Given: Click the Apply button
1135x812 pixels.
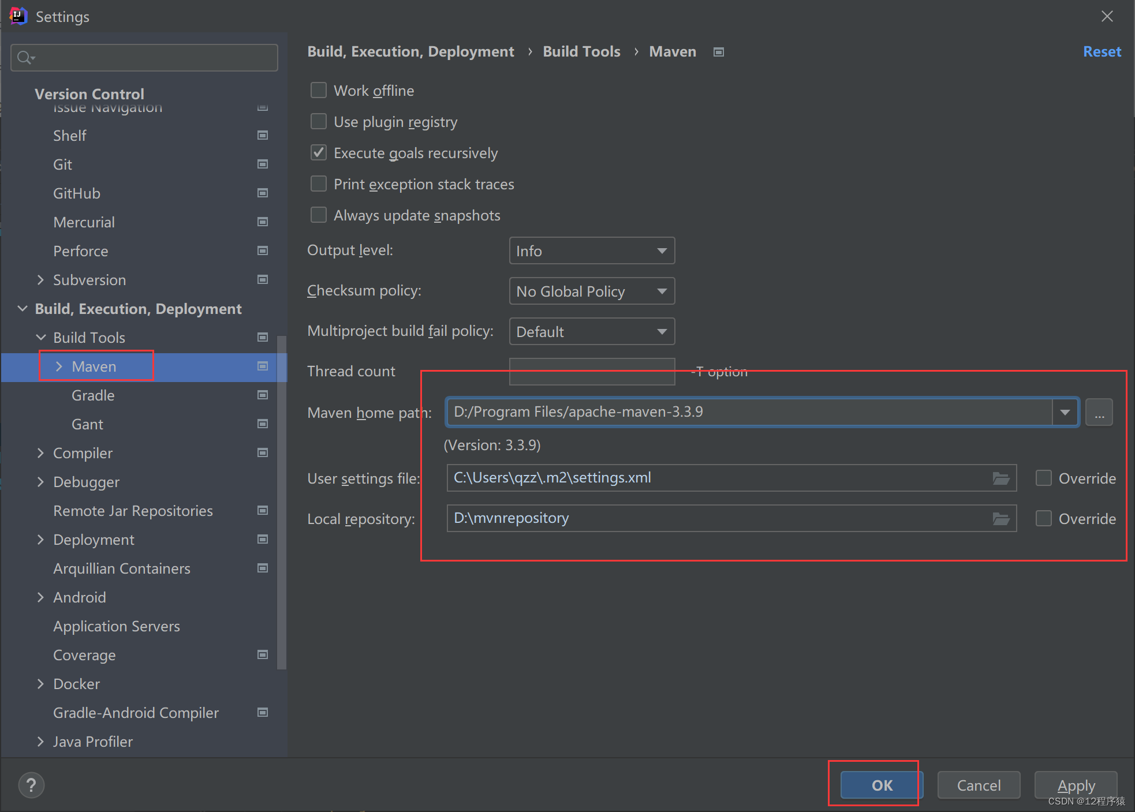Looking at the screenshot, I should (x=1076, y=785).
